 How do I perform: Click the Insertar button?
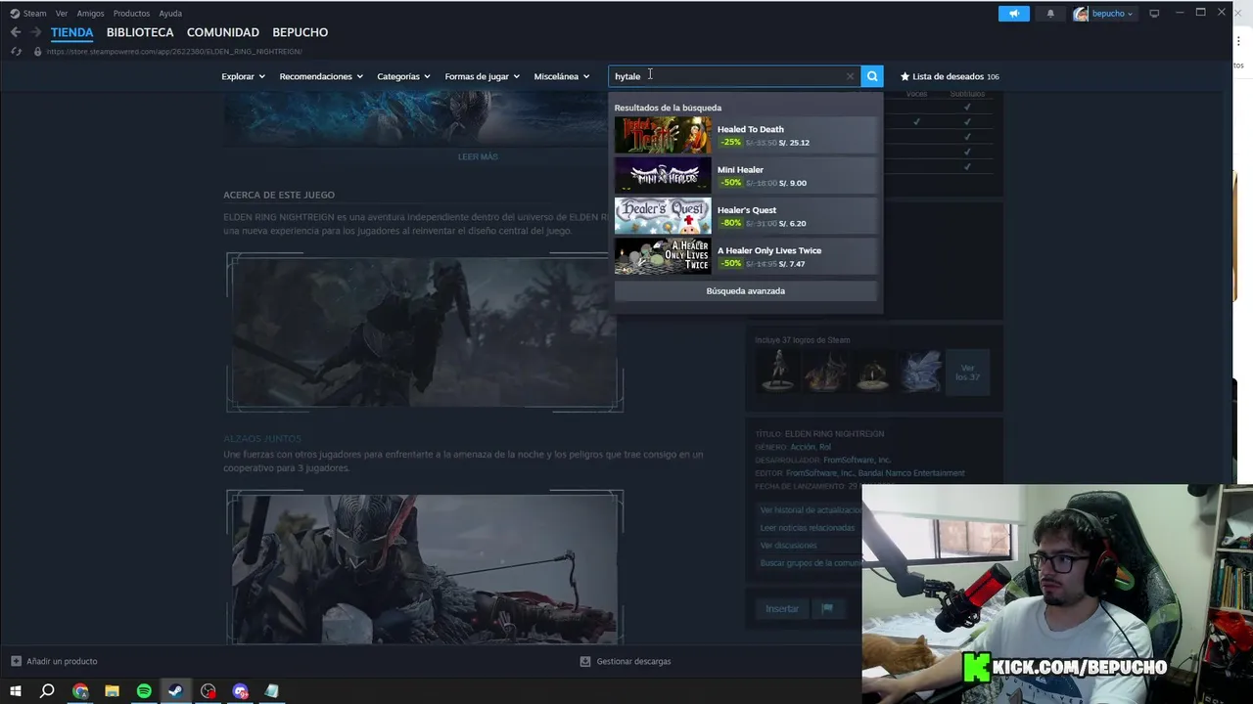click(x=781, y=608)
